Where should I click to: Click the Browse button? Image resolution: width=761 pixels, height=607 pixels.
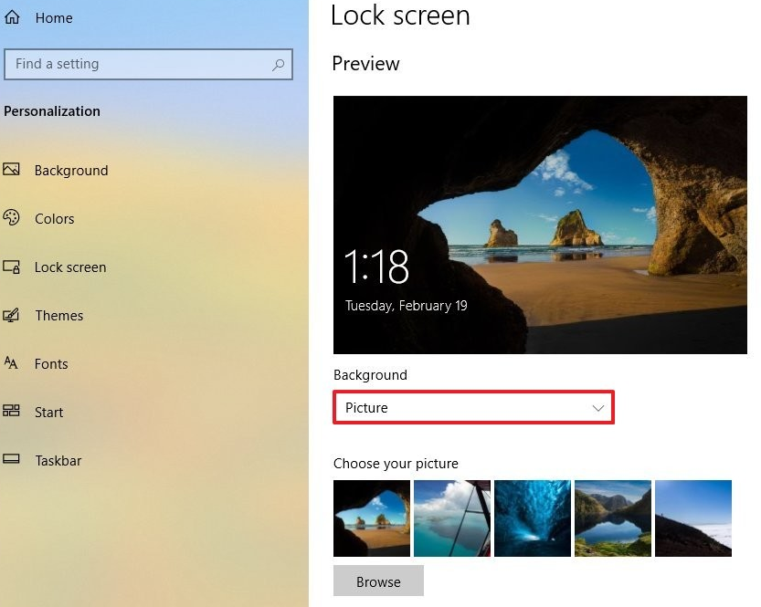[x=378, y=581]
